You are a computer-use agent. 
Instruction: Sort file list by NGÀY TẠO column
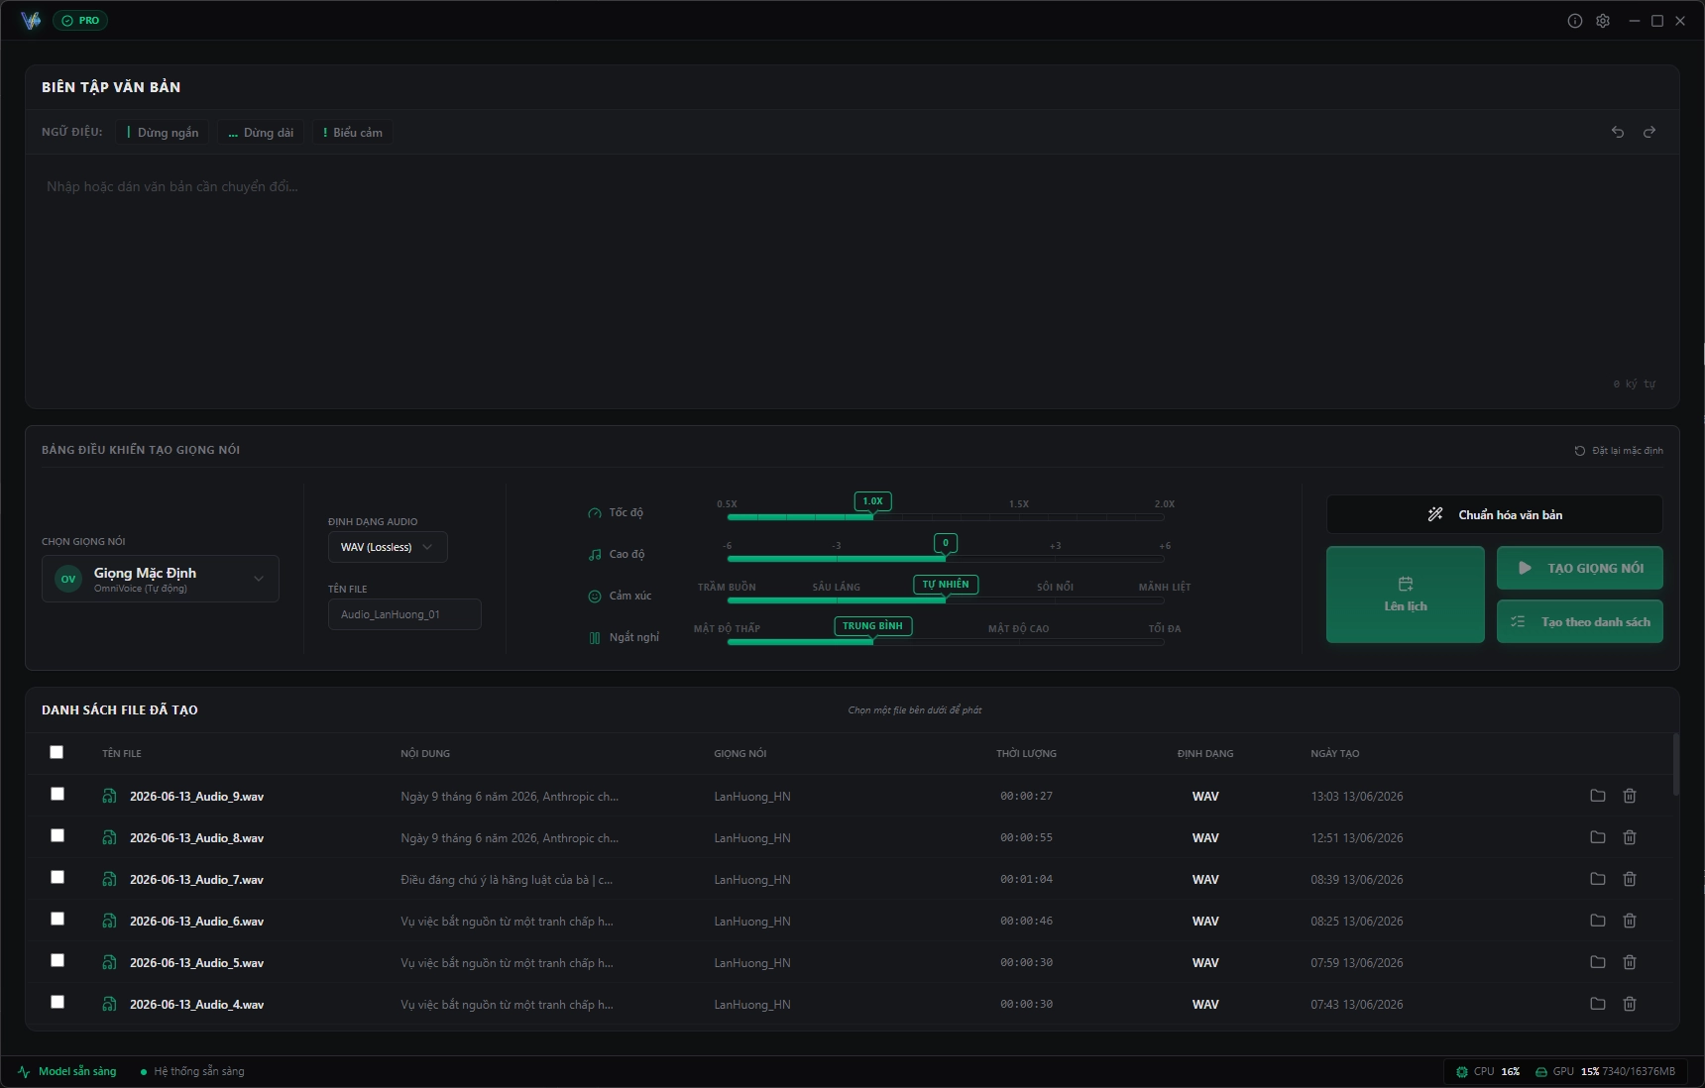(1335, 754)
